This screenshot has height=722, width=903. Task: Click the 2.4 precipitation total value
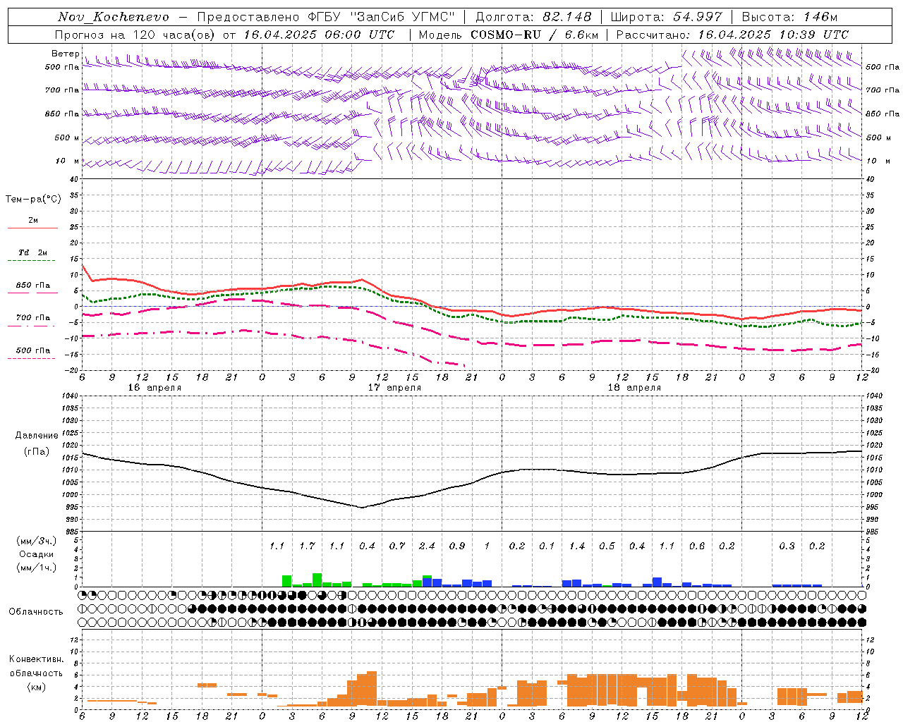pos(427,546)
